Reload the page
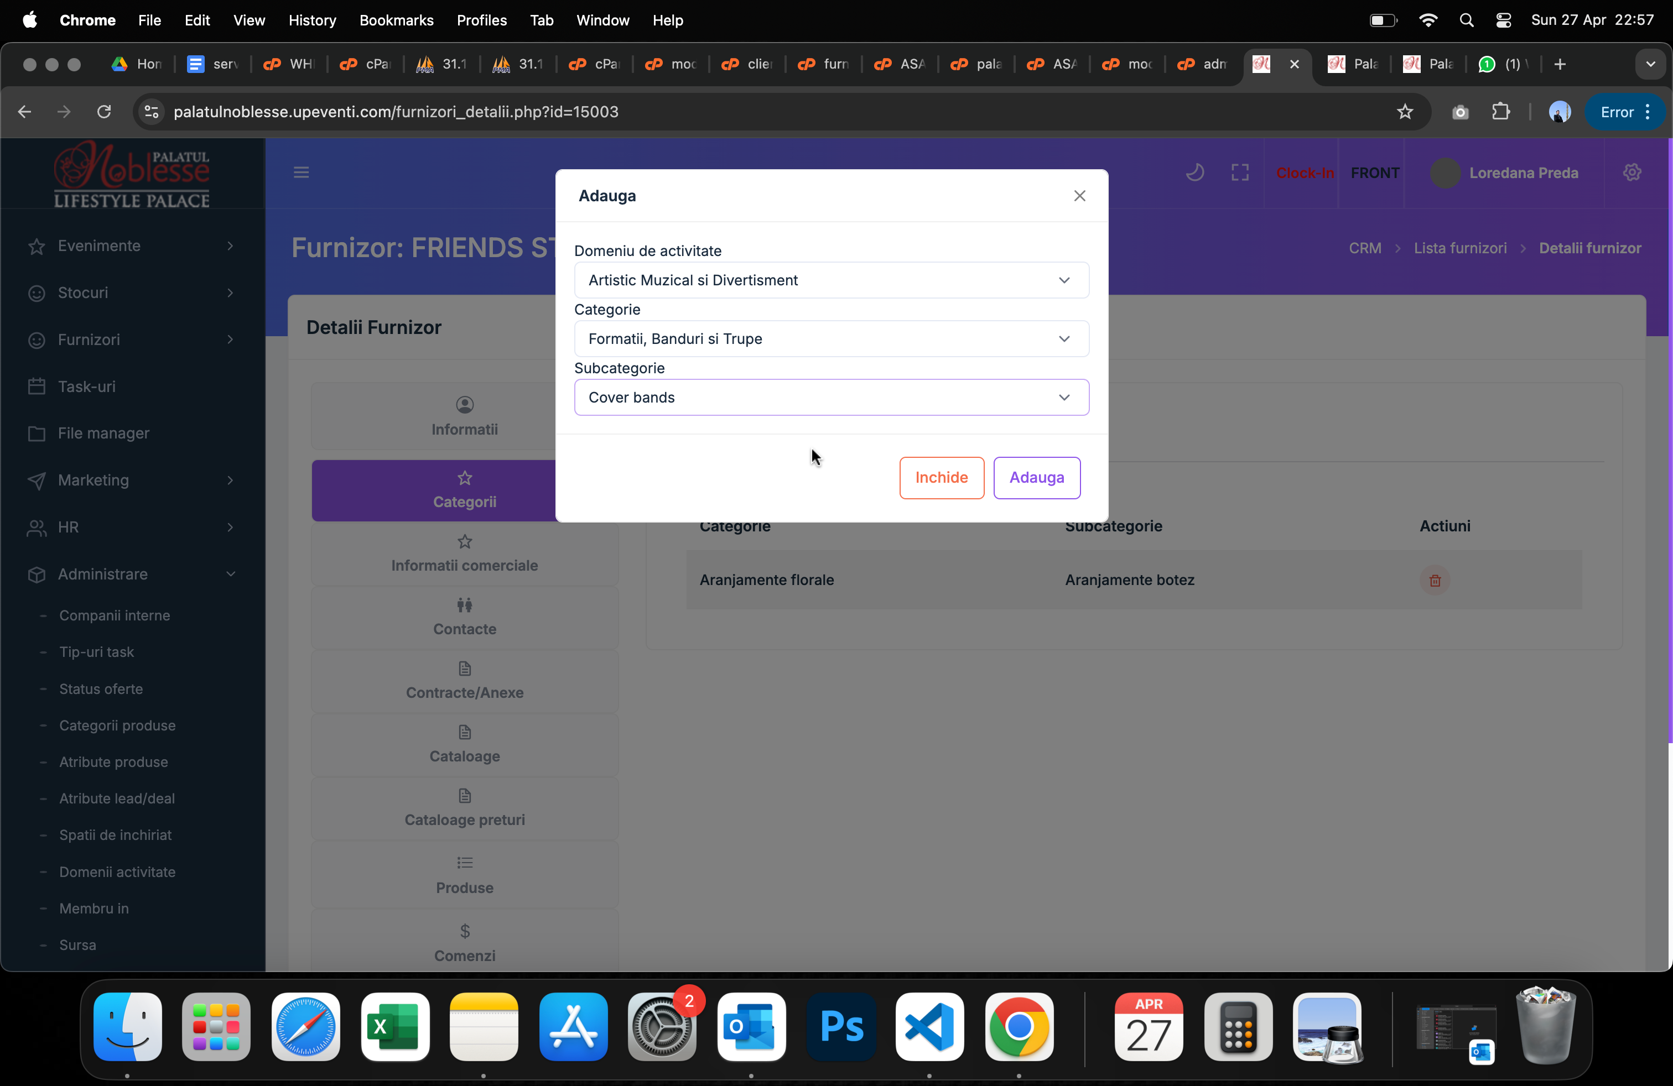This screenshot has height=1086, width=1673. coord(104,112)
